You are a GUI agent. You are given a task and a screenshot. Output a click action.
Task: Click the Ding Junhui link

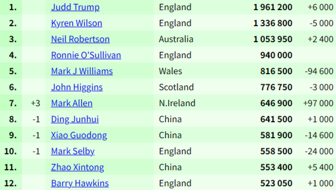tap(75, 119)
